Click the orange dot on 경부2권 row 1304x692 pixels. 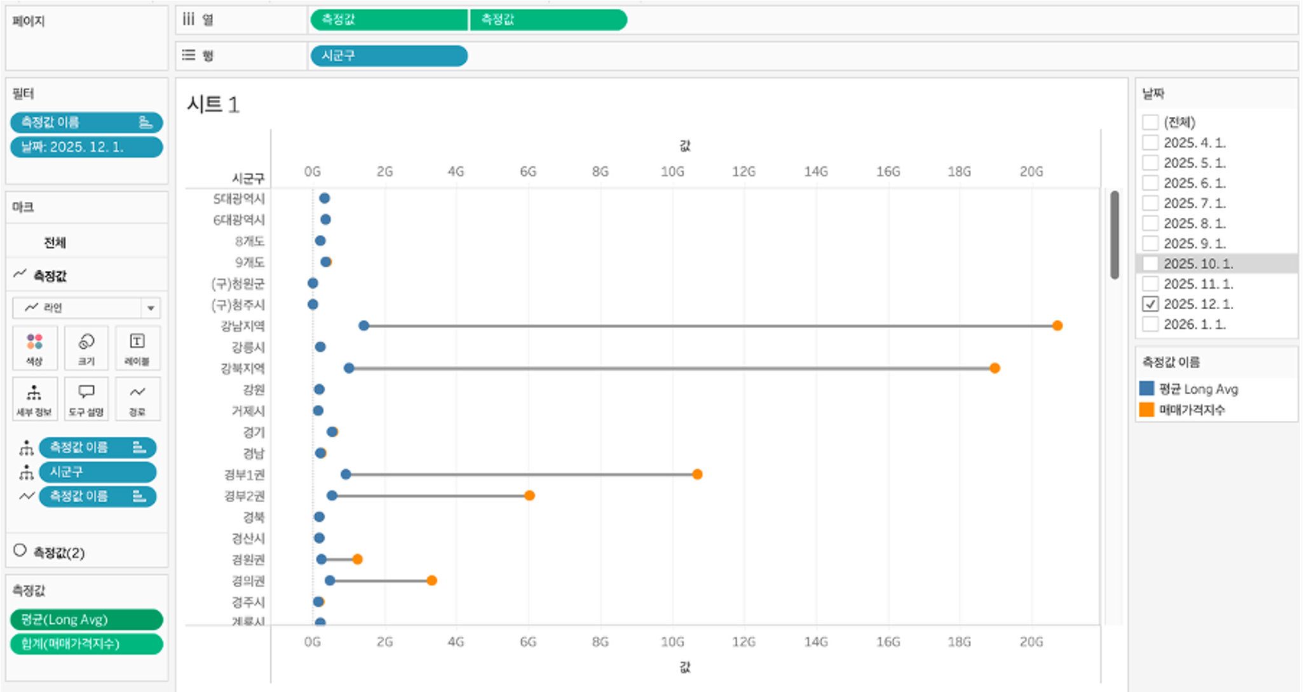(x=529, y=495)
